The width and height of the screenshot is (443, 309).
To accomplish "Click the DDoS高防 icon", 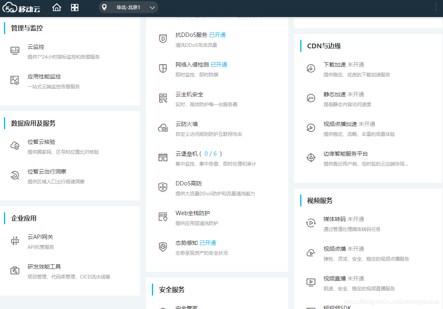I will (163, 187).
